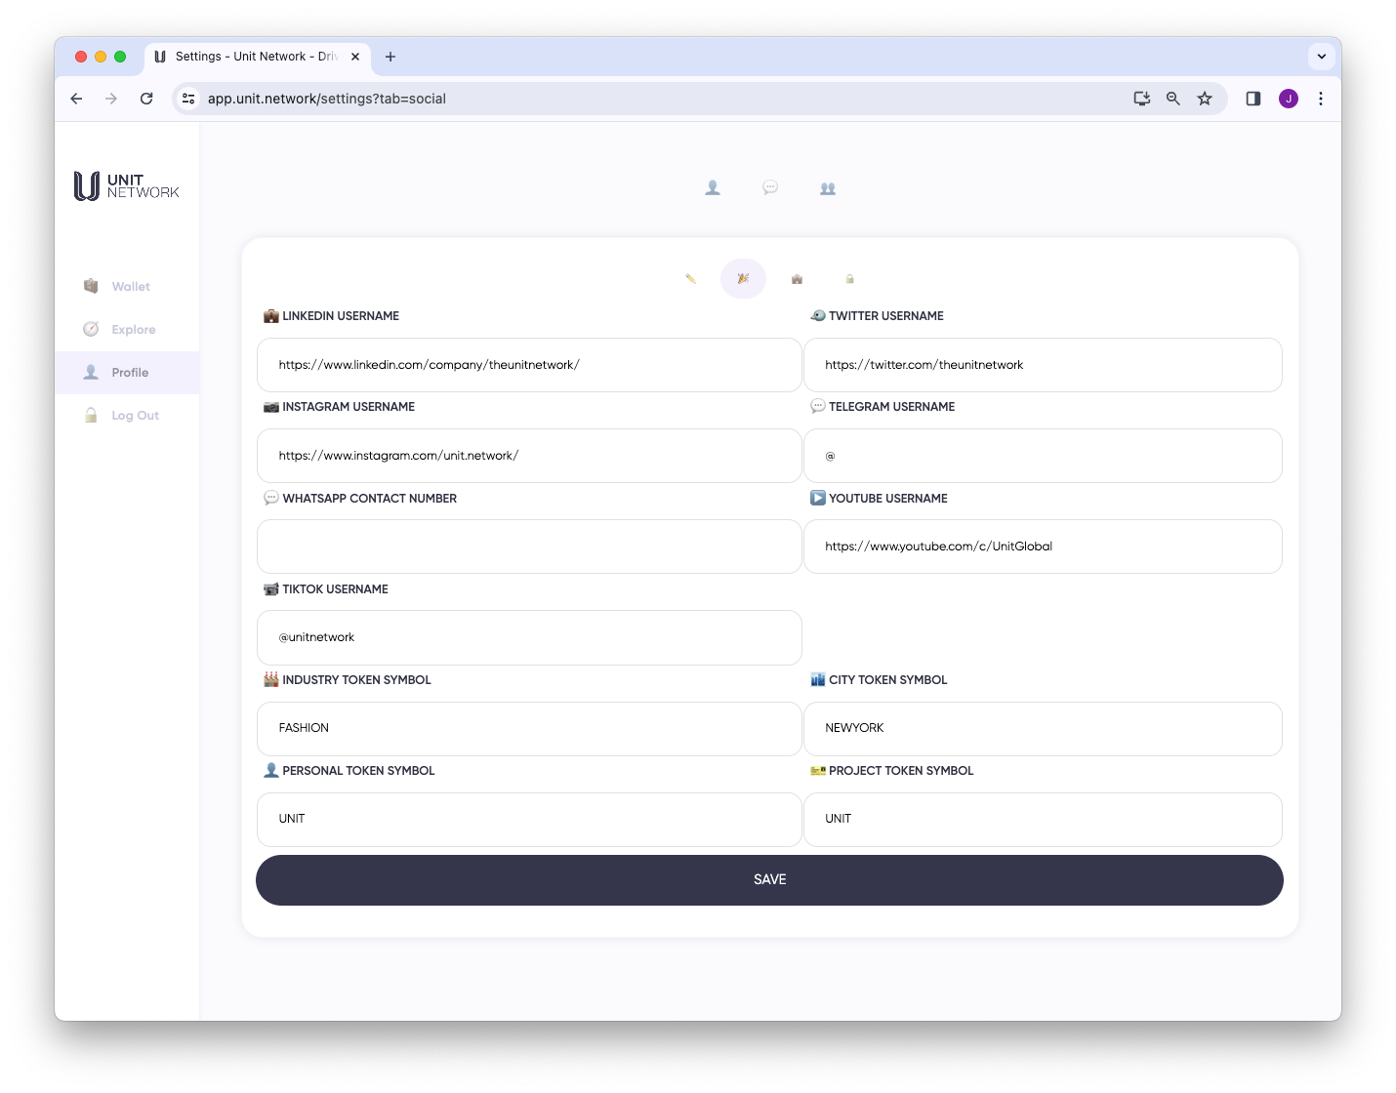Viewport: 1396px width, 1093px height.
Task: Click the two-people group icon
Action: 828,188
